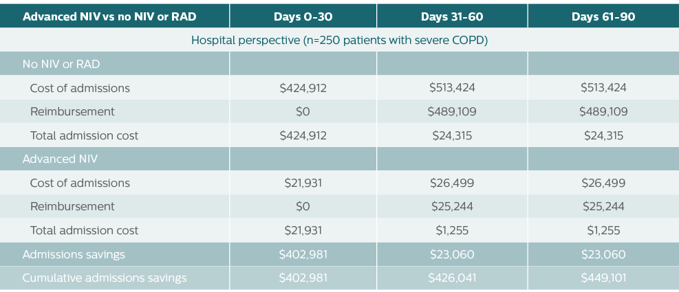
Task: Click the Hospital perspective subtitle row
Action: [340, 40]
